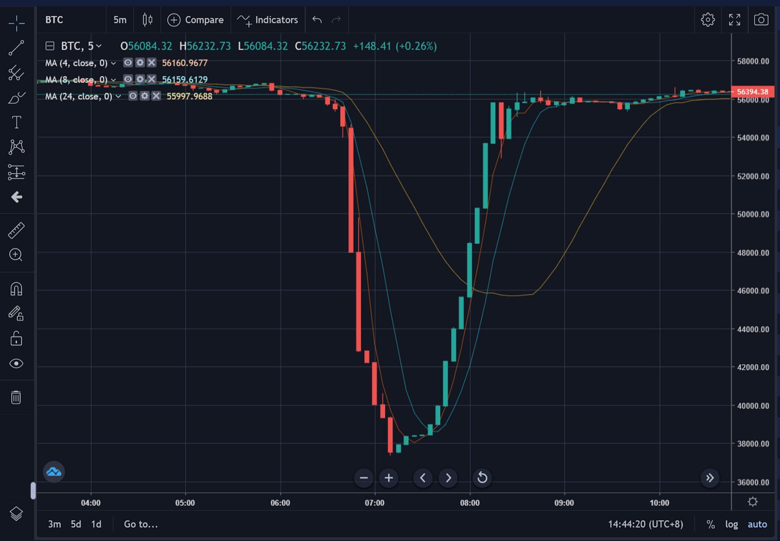Take a chart snapshot with the camera icon
Screen dimensions: 780x541
point(762,20)
